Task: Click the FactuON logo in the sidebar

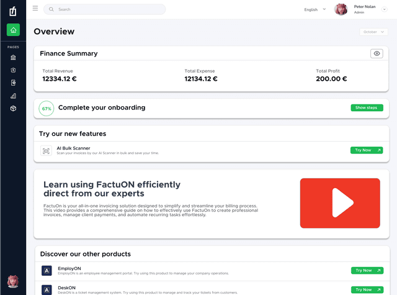Action: (13, 11)
